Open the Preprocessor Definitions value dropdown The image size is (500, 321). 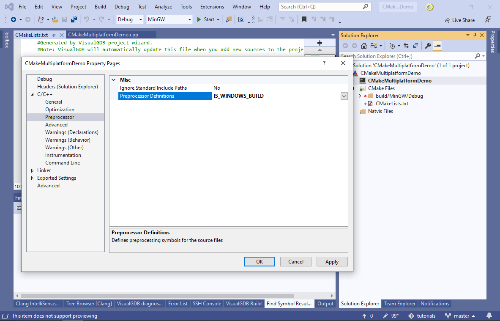[344, 96]
